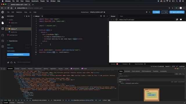Screen dimensions: 186x104
Task: Click the box model diagram in Styles
Action: [151, 95]
